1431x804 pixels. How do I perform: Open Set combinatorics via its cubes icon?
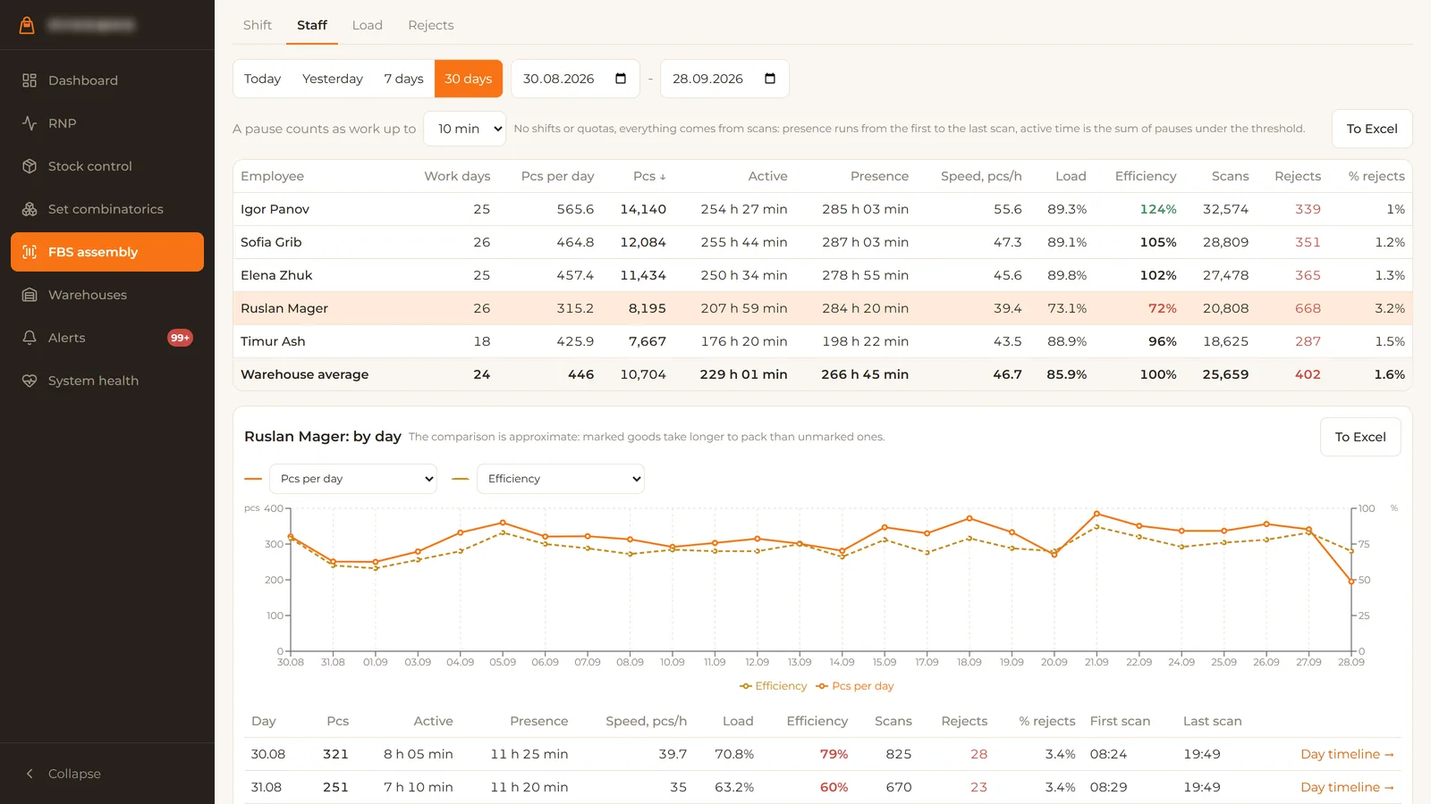[30, 209]
